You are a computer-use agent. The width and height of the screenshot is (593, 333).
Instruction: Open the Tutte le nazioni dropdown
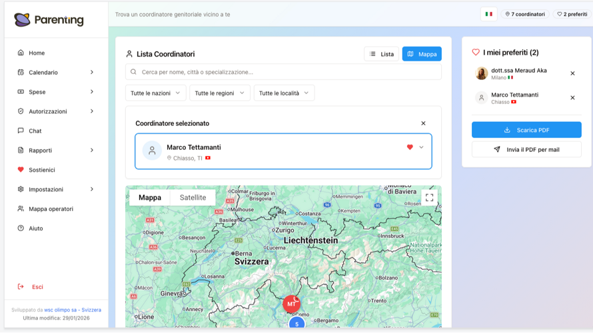(155, 93)
